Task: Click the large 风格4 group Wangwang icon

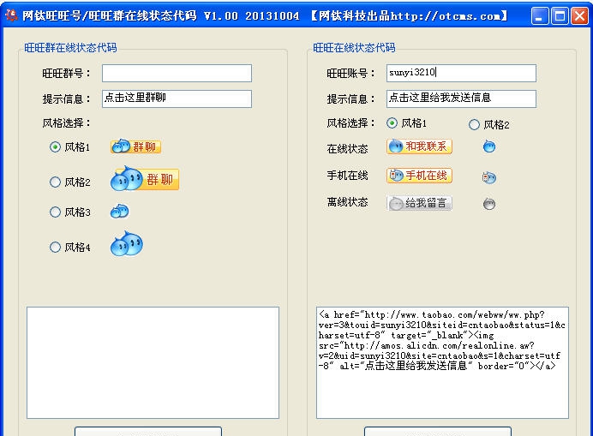Action: (x=127, y=243)
